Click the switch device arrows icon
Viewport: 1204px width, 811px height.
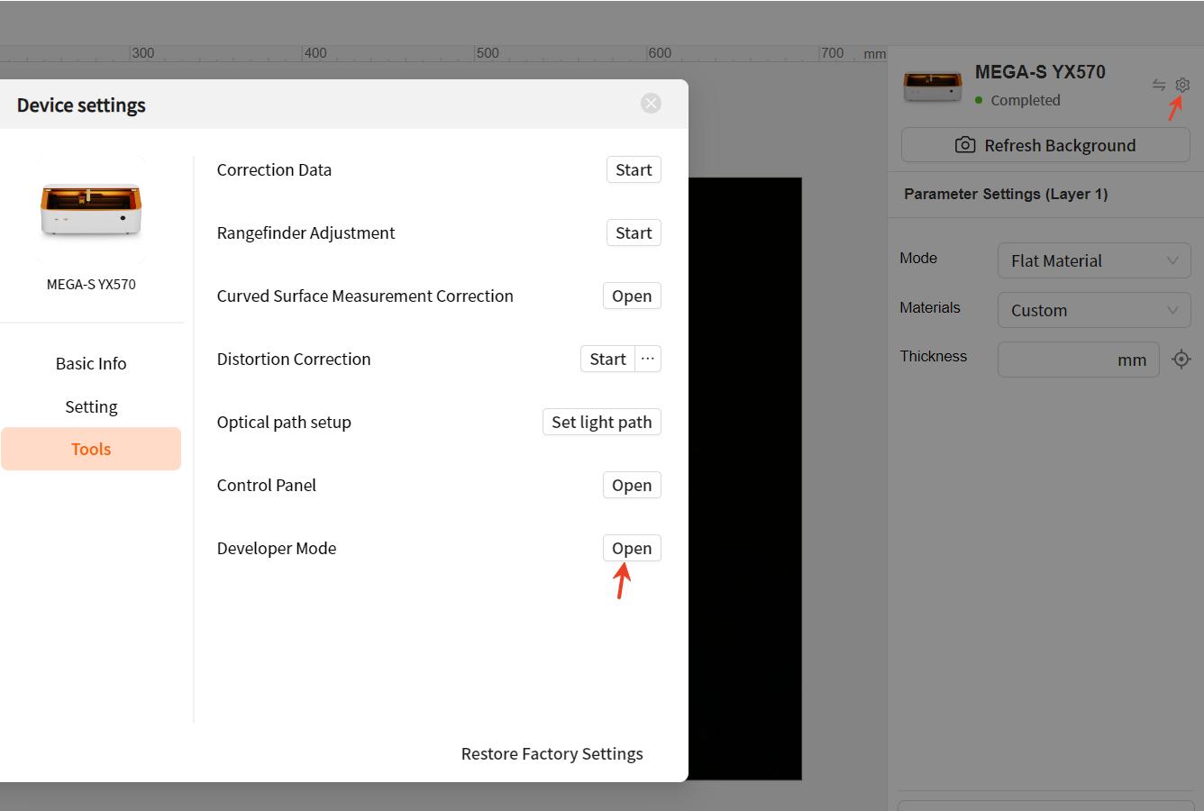(1159, 85)
